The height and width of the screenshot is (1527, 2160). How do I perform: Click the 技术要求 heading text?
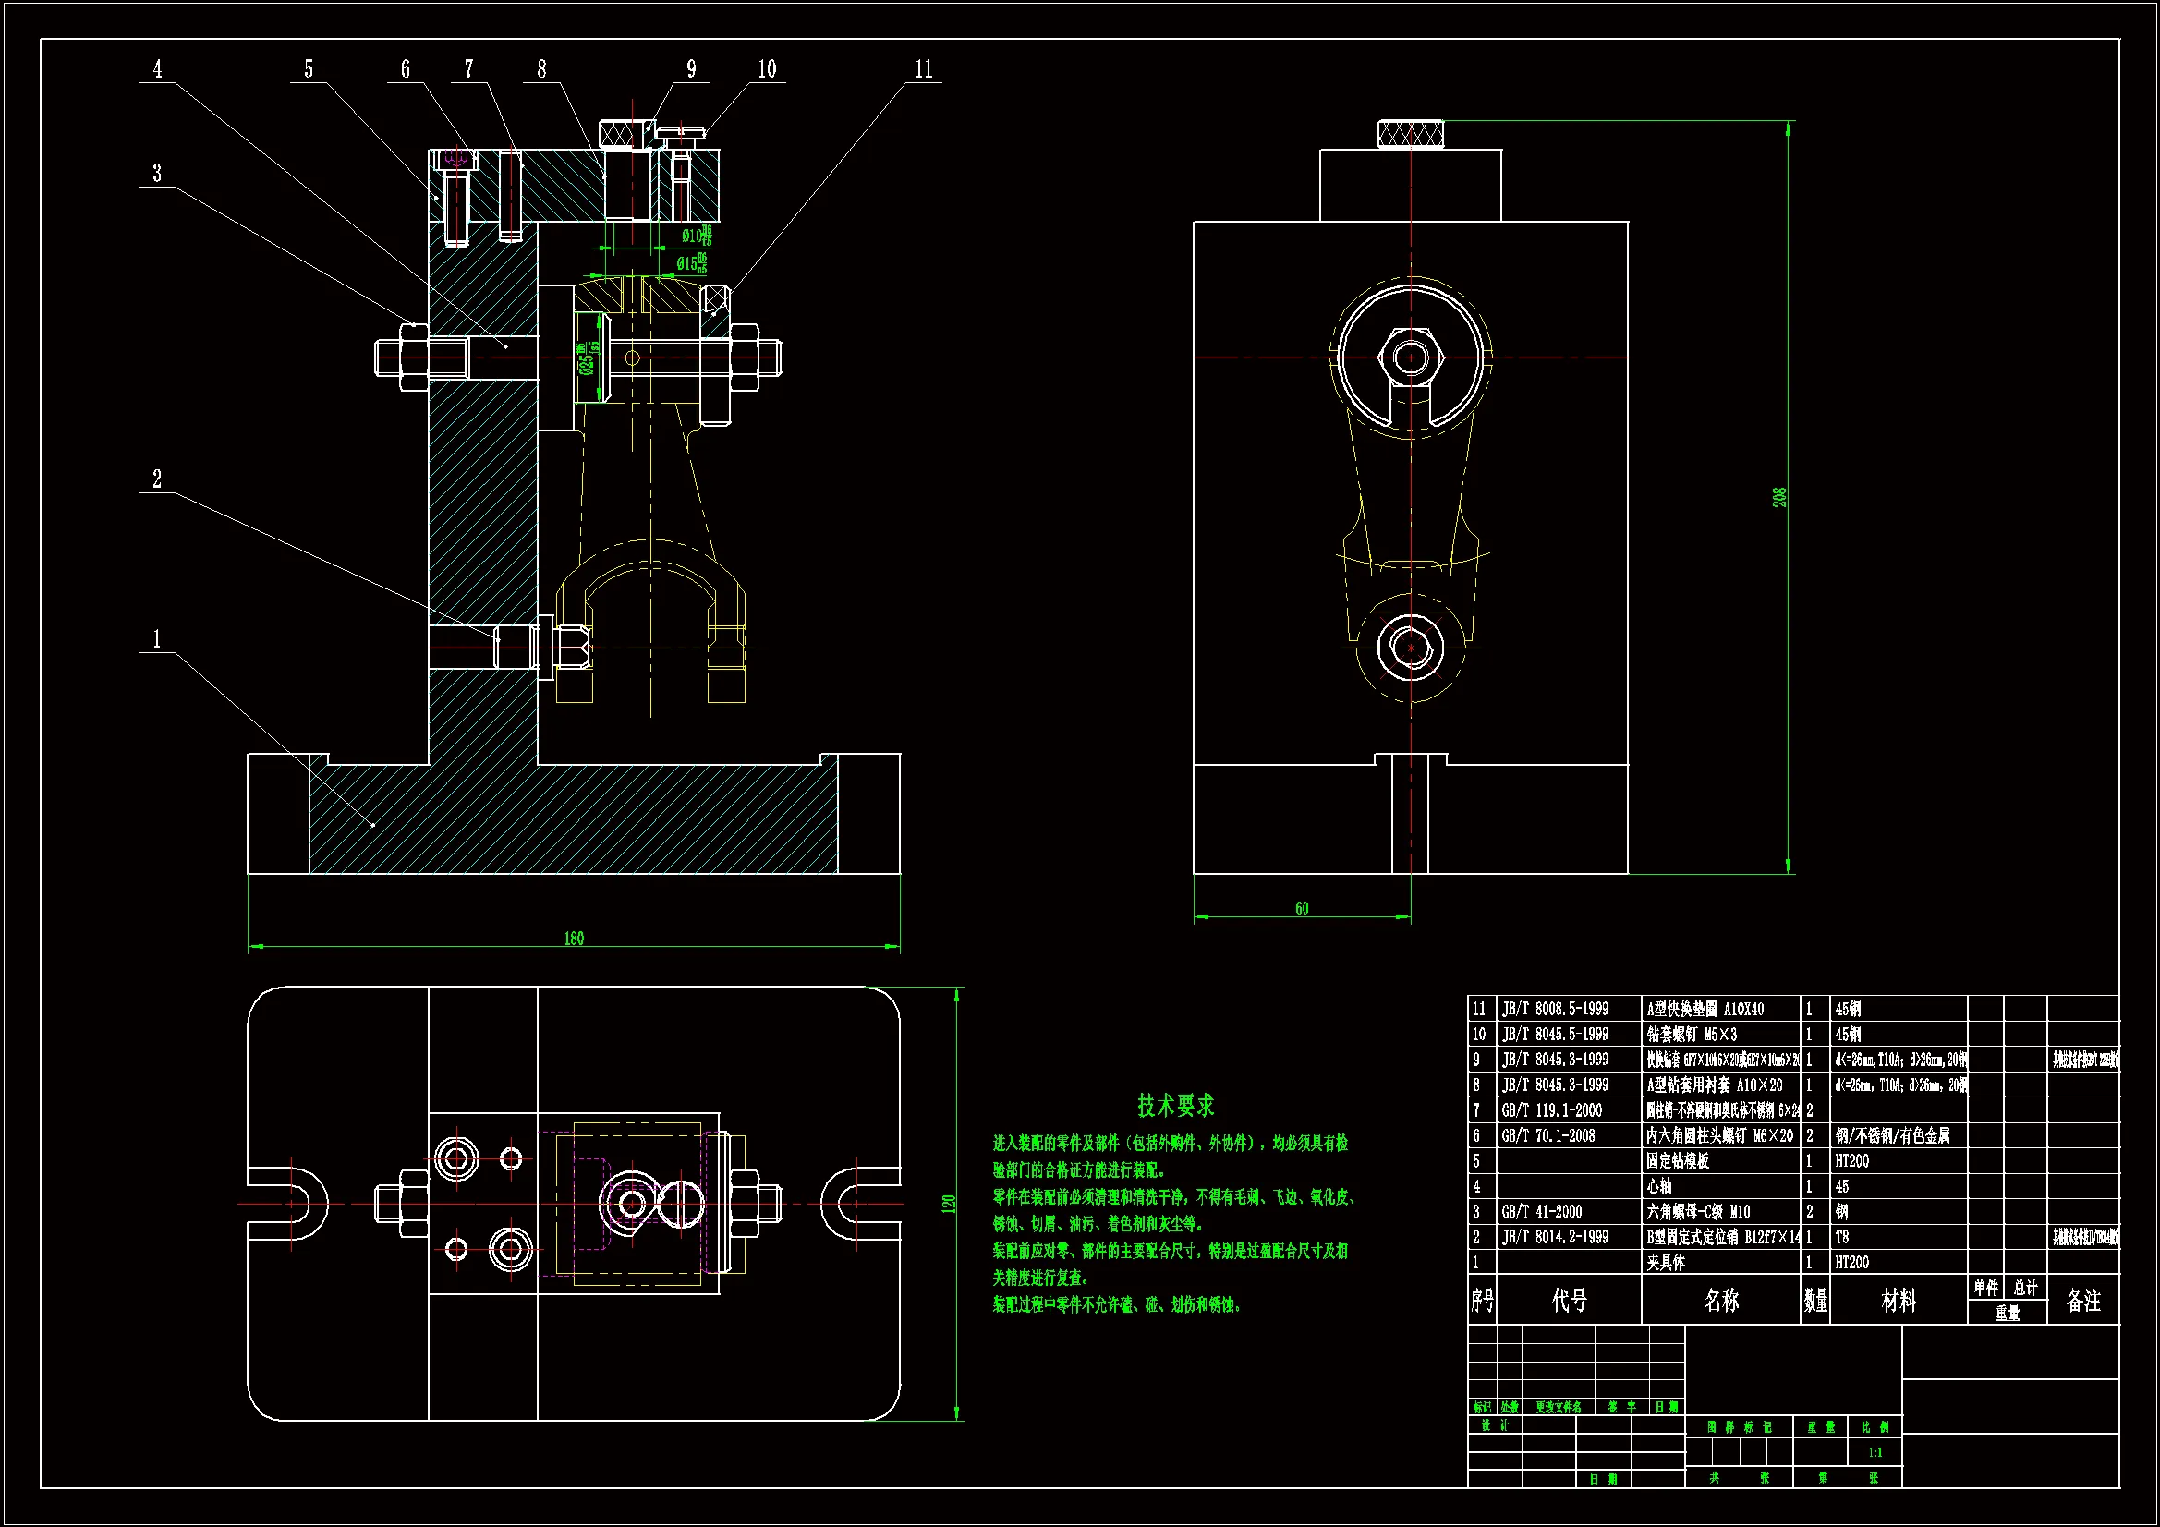[1175, 1105]
